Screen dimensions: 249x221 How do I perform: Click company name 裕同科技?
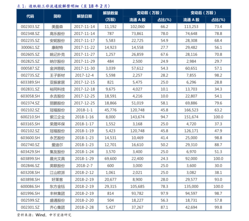pos(57,89)
